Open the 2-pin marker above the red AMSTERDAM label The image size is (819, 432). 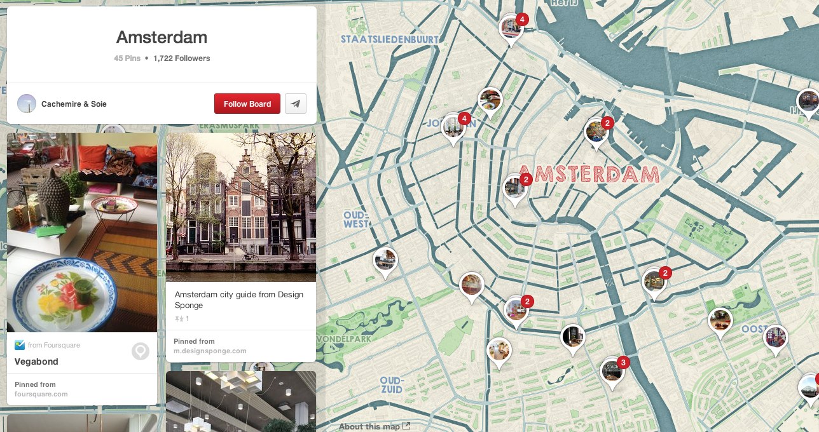click(x=596, y=133)
